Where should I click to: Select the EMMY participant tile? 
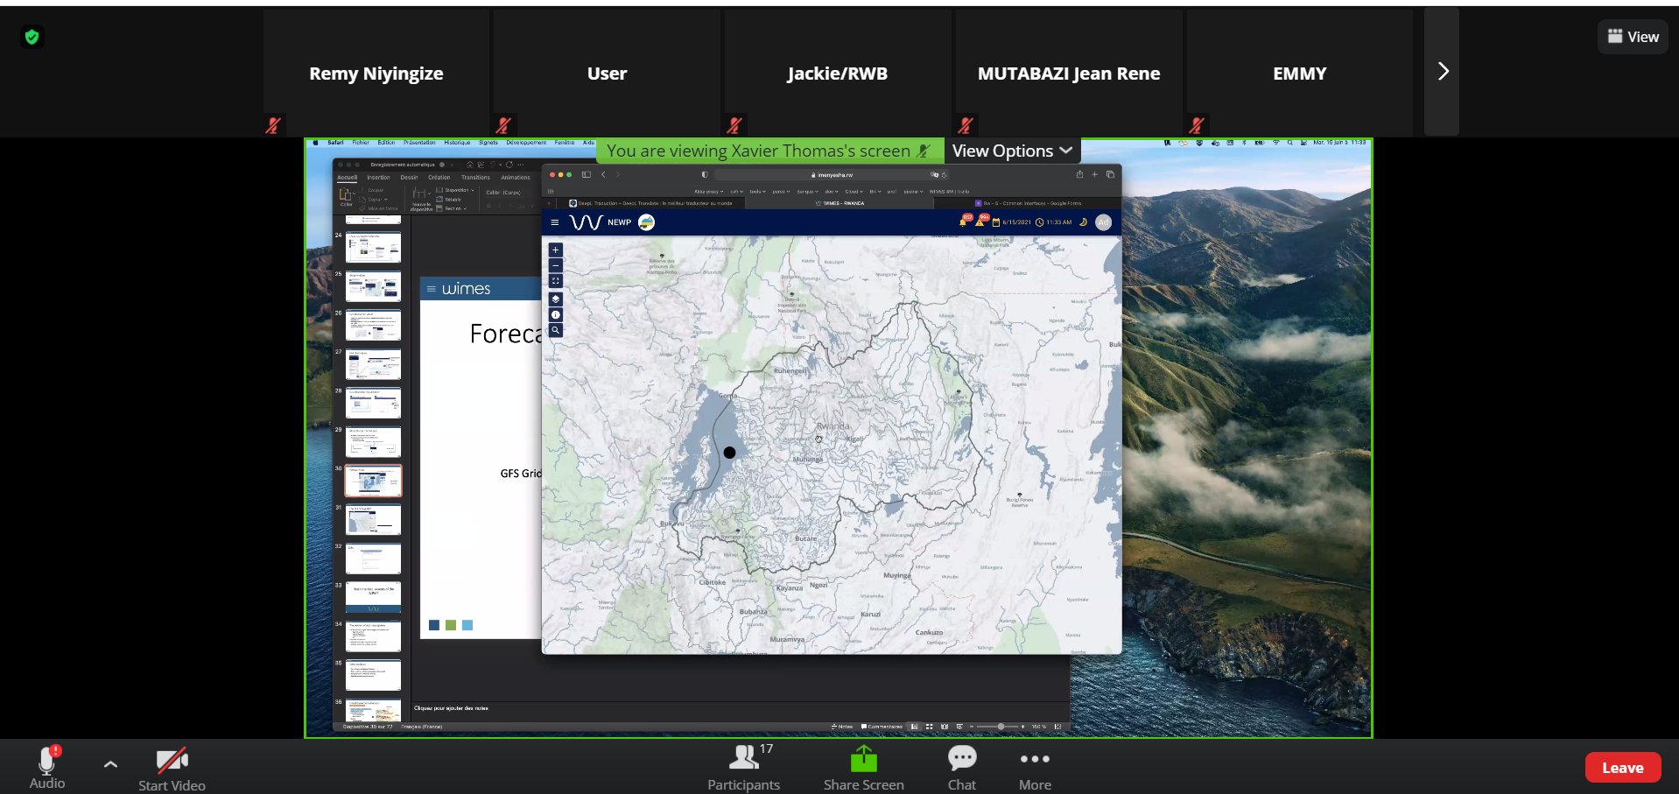pos(1300,73)
